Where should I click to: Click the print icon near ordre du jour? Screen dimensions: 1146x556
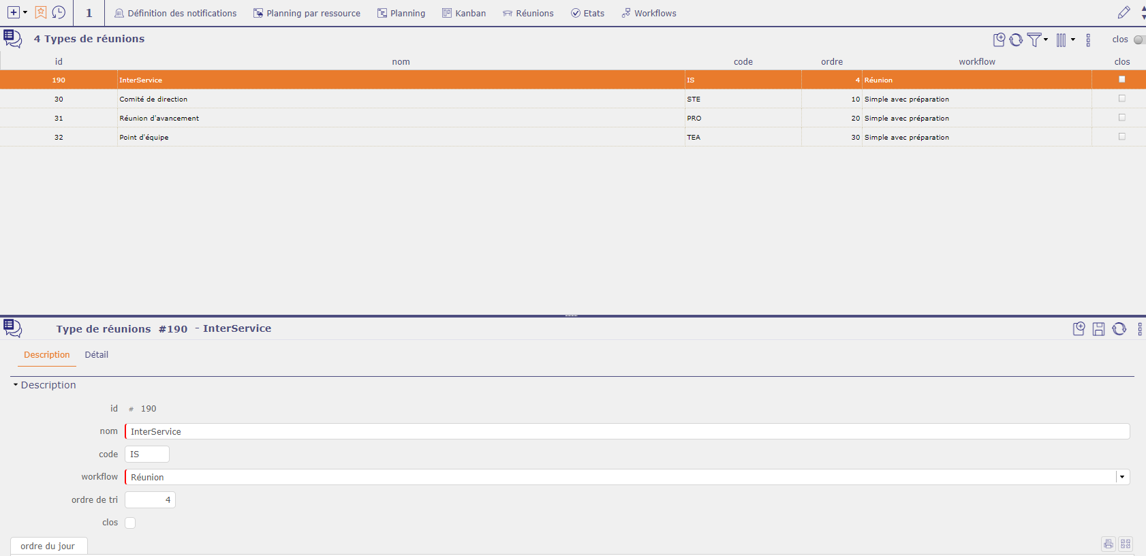1109,544
